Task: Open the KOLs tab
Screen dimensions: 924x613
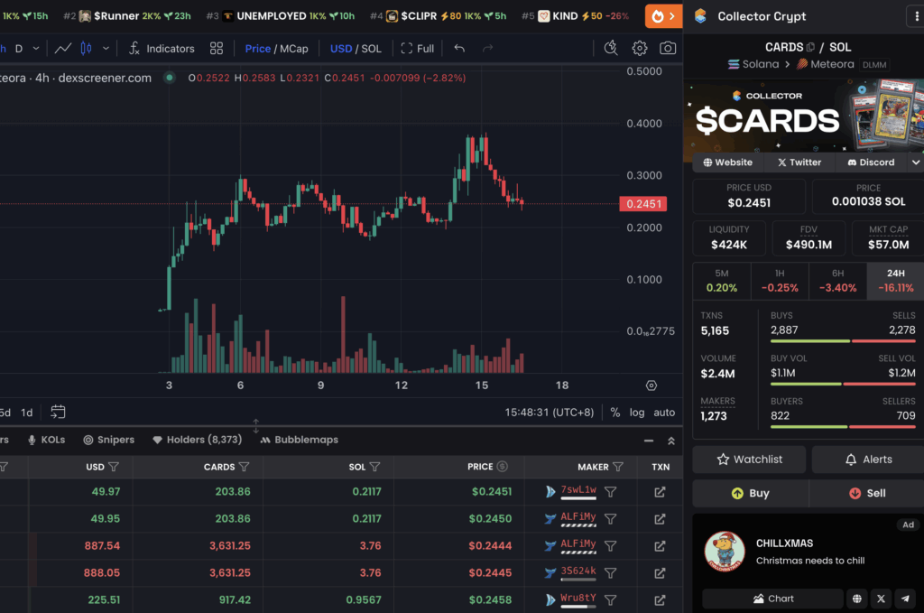Action: [47, 440]
